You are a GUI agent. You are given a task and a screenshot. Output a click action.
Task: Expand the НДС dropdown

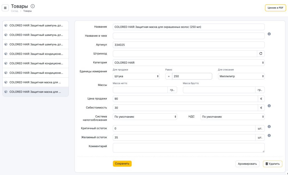232,116
